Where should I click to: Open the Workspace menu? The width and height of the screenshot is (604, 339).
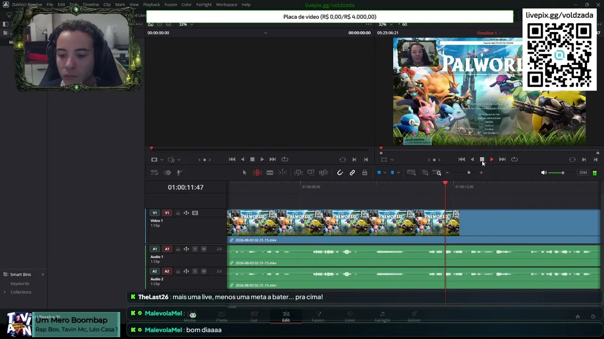tap(226, 5)
